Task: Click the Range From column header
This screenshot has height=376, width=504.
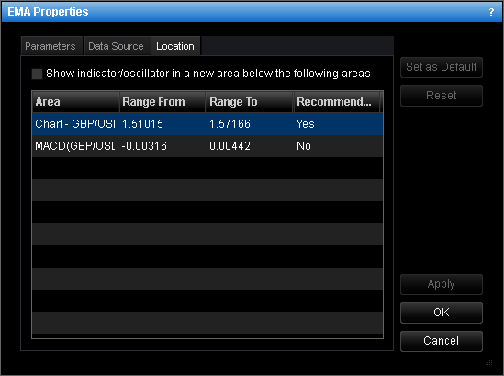Action: (x=162, y=102)
